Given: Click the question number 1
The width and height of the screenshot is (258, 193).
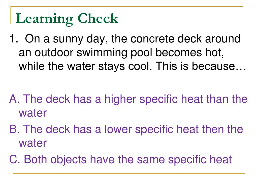Looking at the screenshot, I should 14,39.
